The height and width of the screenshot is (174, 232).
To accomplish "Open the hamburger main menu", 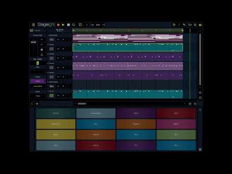I will pos(33,25).
